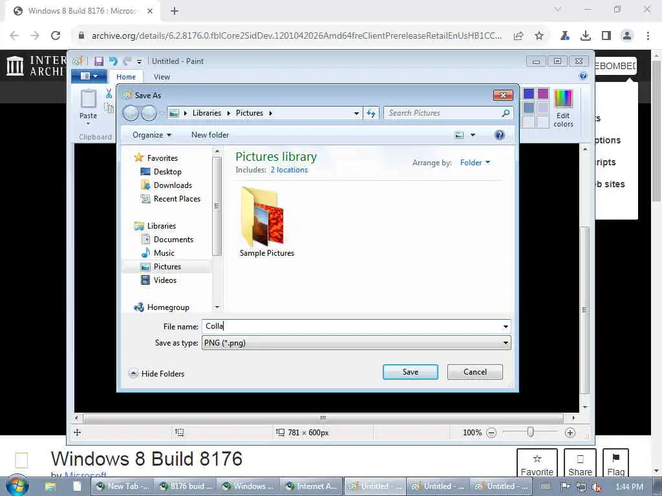Click the Paint zoom in plus button
Screen dimensions: 662x496
click(570, 433)
